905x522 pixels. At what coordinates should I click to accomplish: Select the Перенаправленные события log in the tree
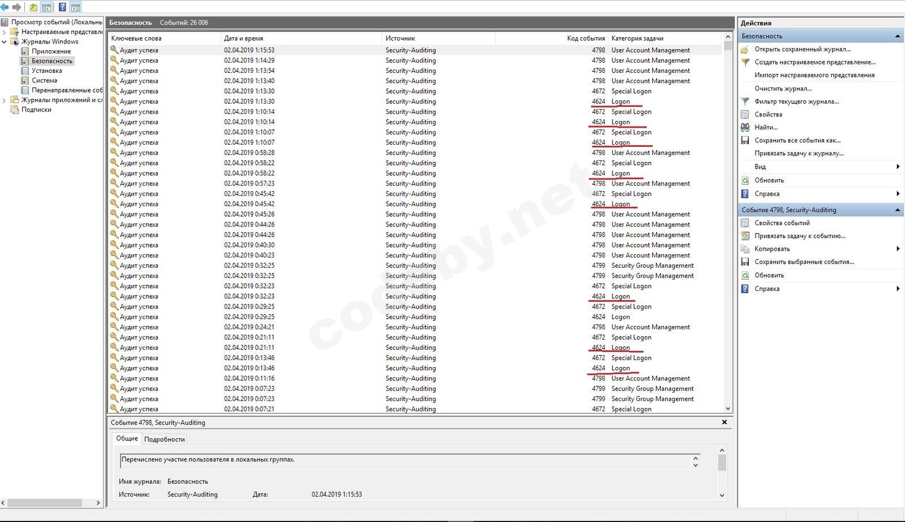tap(67, 90)
